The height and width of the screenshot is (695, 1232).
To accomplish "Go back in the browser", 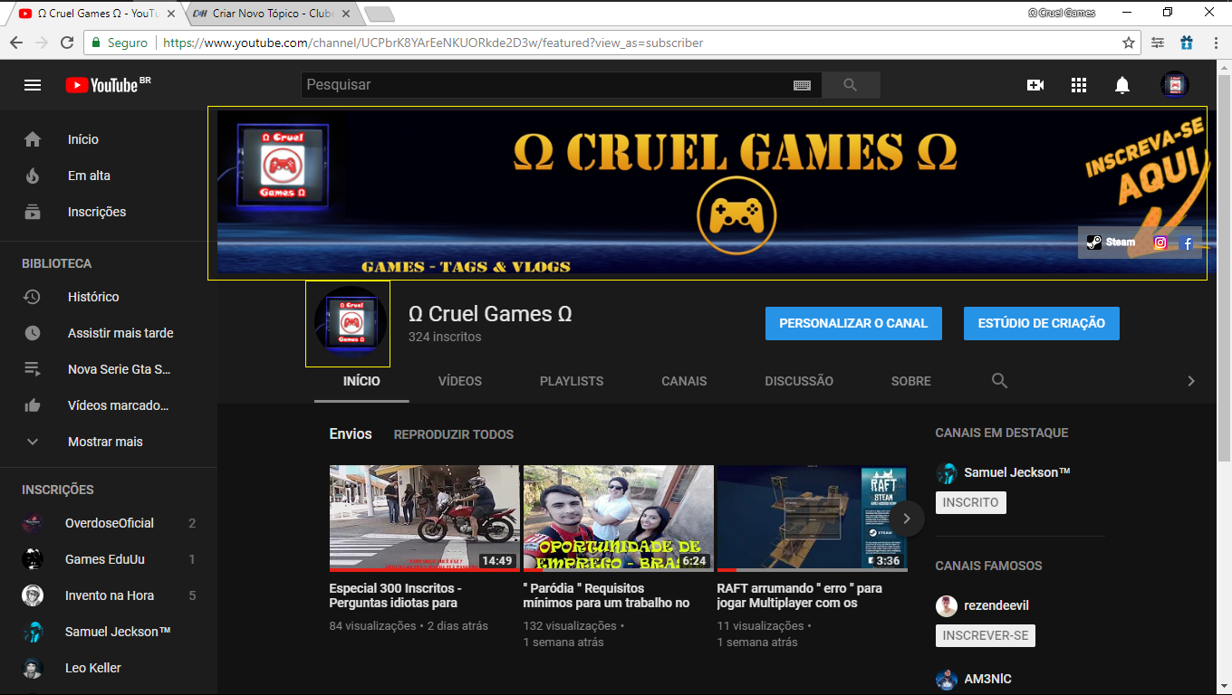I will (x=16, y=43).
